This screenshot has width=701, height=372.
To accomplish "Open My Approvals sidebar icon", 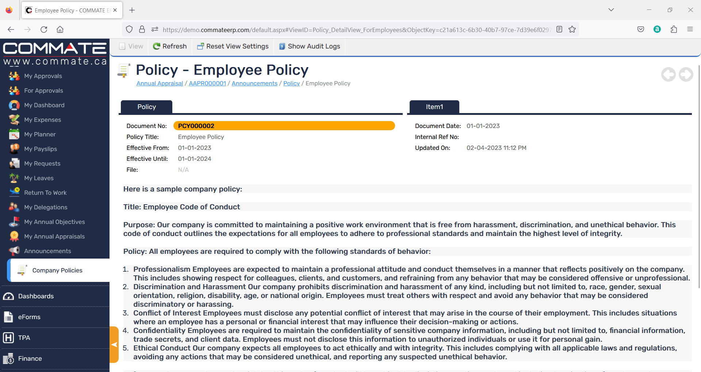I will [14, 76].
